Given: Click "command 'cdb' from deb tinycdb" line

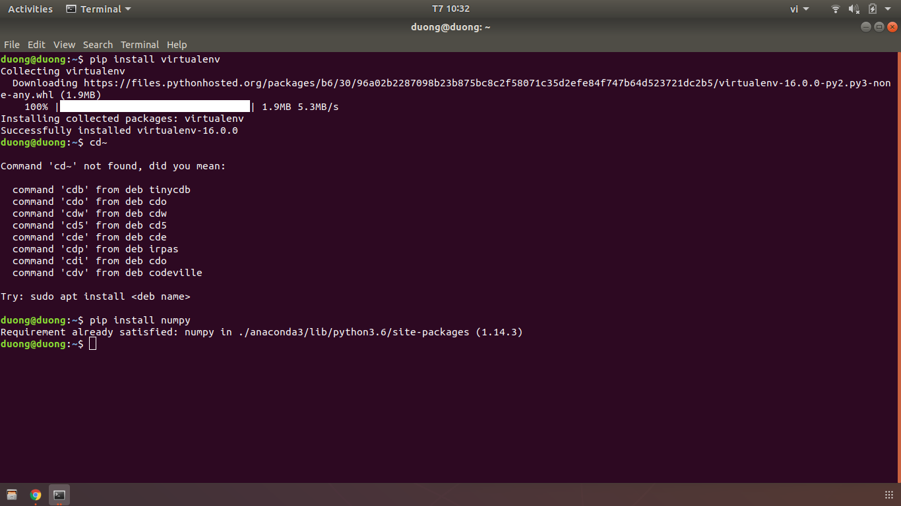Looking at the screenshot, I should 102,190.
